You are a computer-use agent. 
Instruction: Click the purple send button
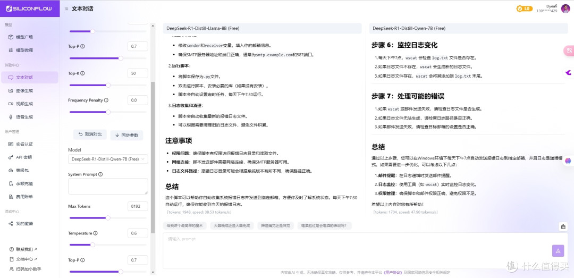(558, 251)
